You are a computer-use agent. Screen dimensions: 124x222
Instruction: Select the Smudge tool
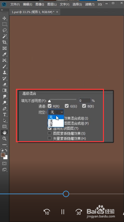click(4, 96)
